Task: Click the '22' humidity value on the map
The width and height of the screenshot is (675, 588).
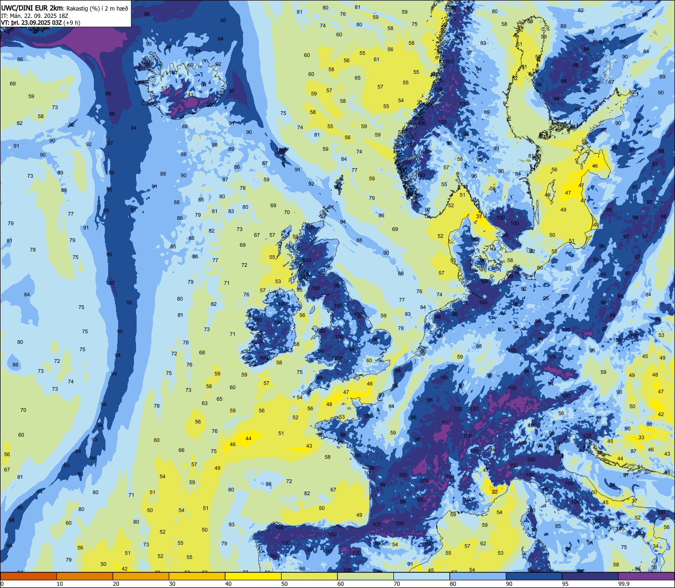Action: tap(495, 491)
